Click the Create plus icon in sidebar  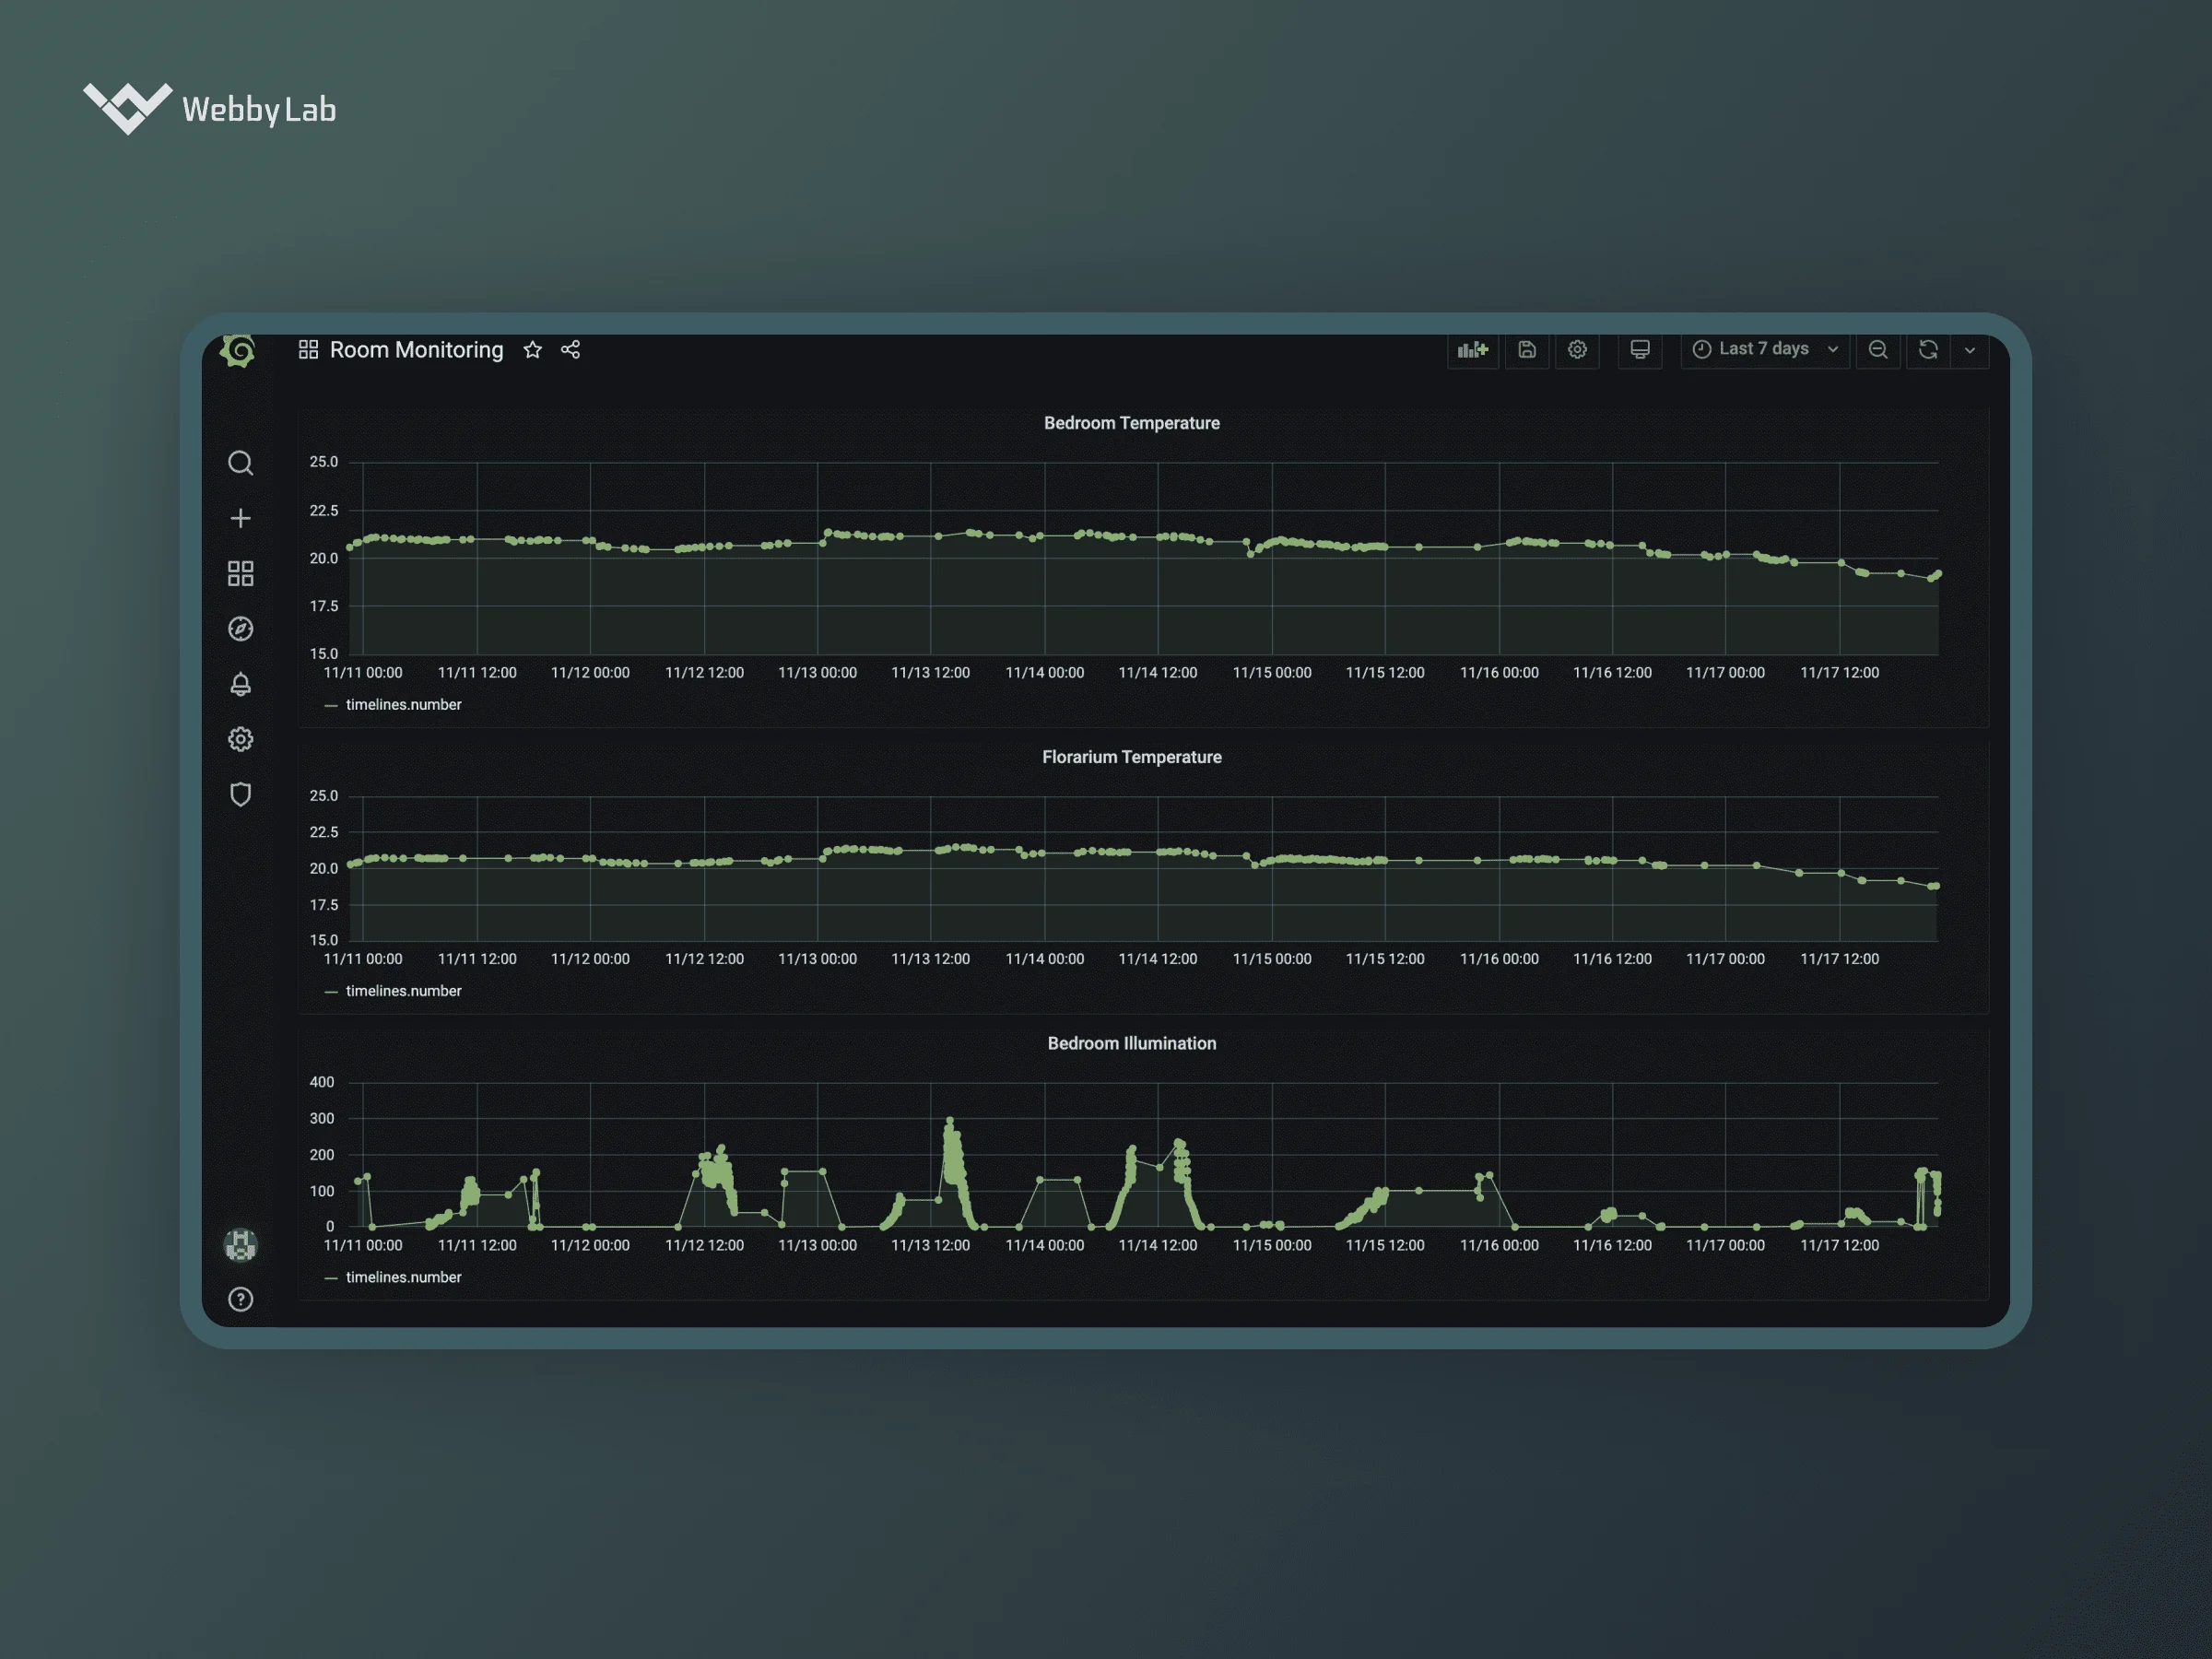coord(240,518)
